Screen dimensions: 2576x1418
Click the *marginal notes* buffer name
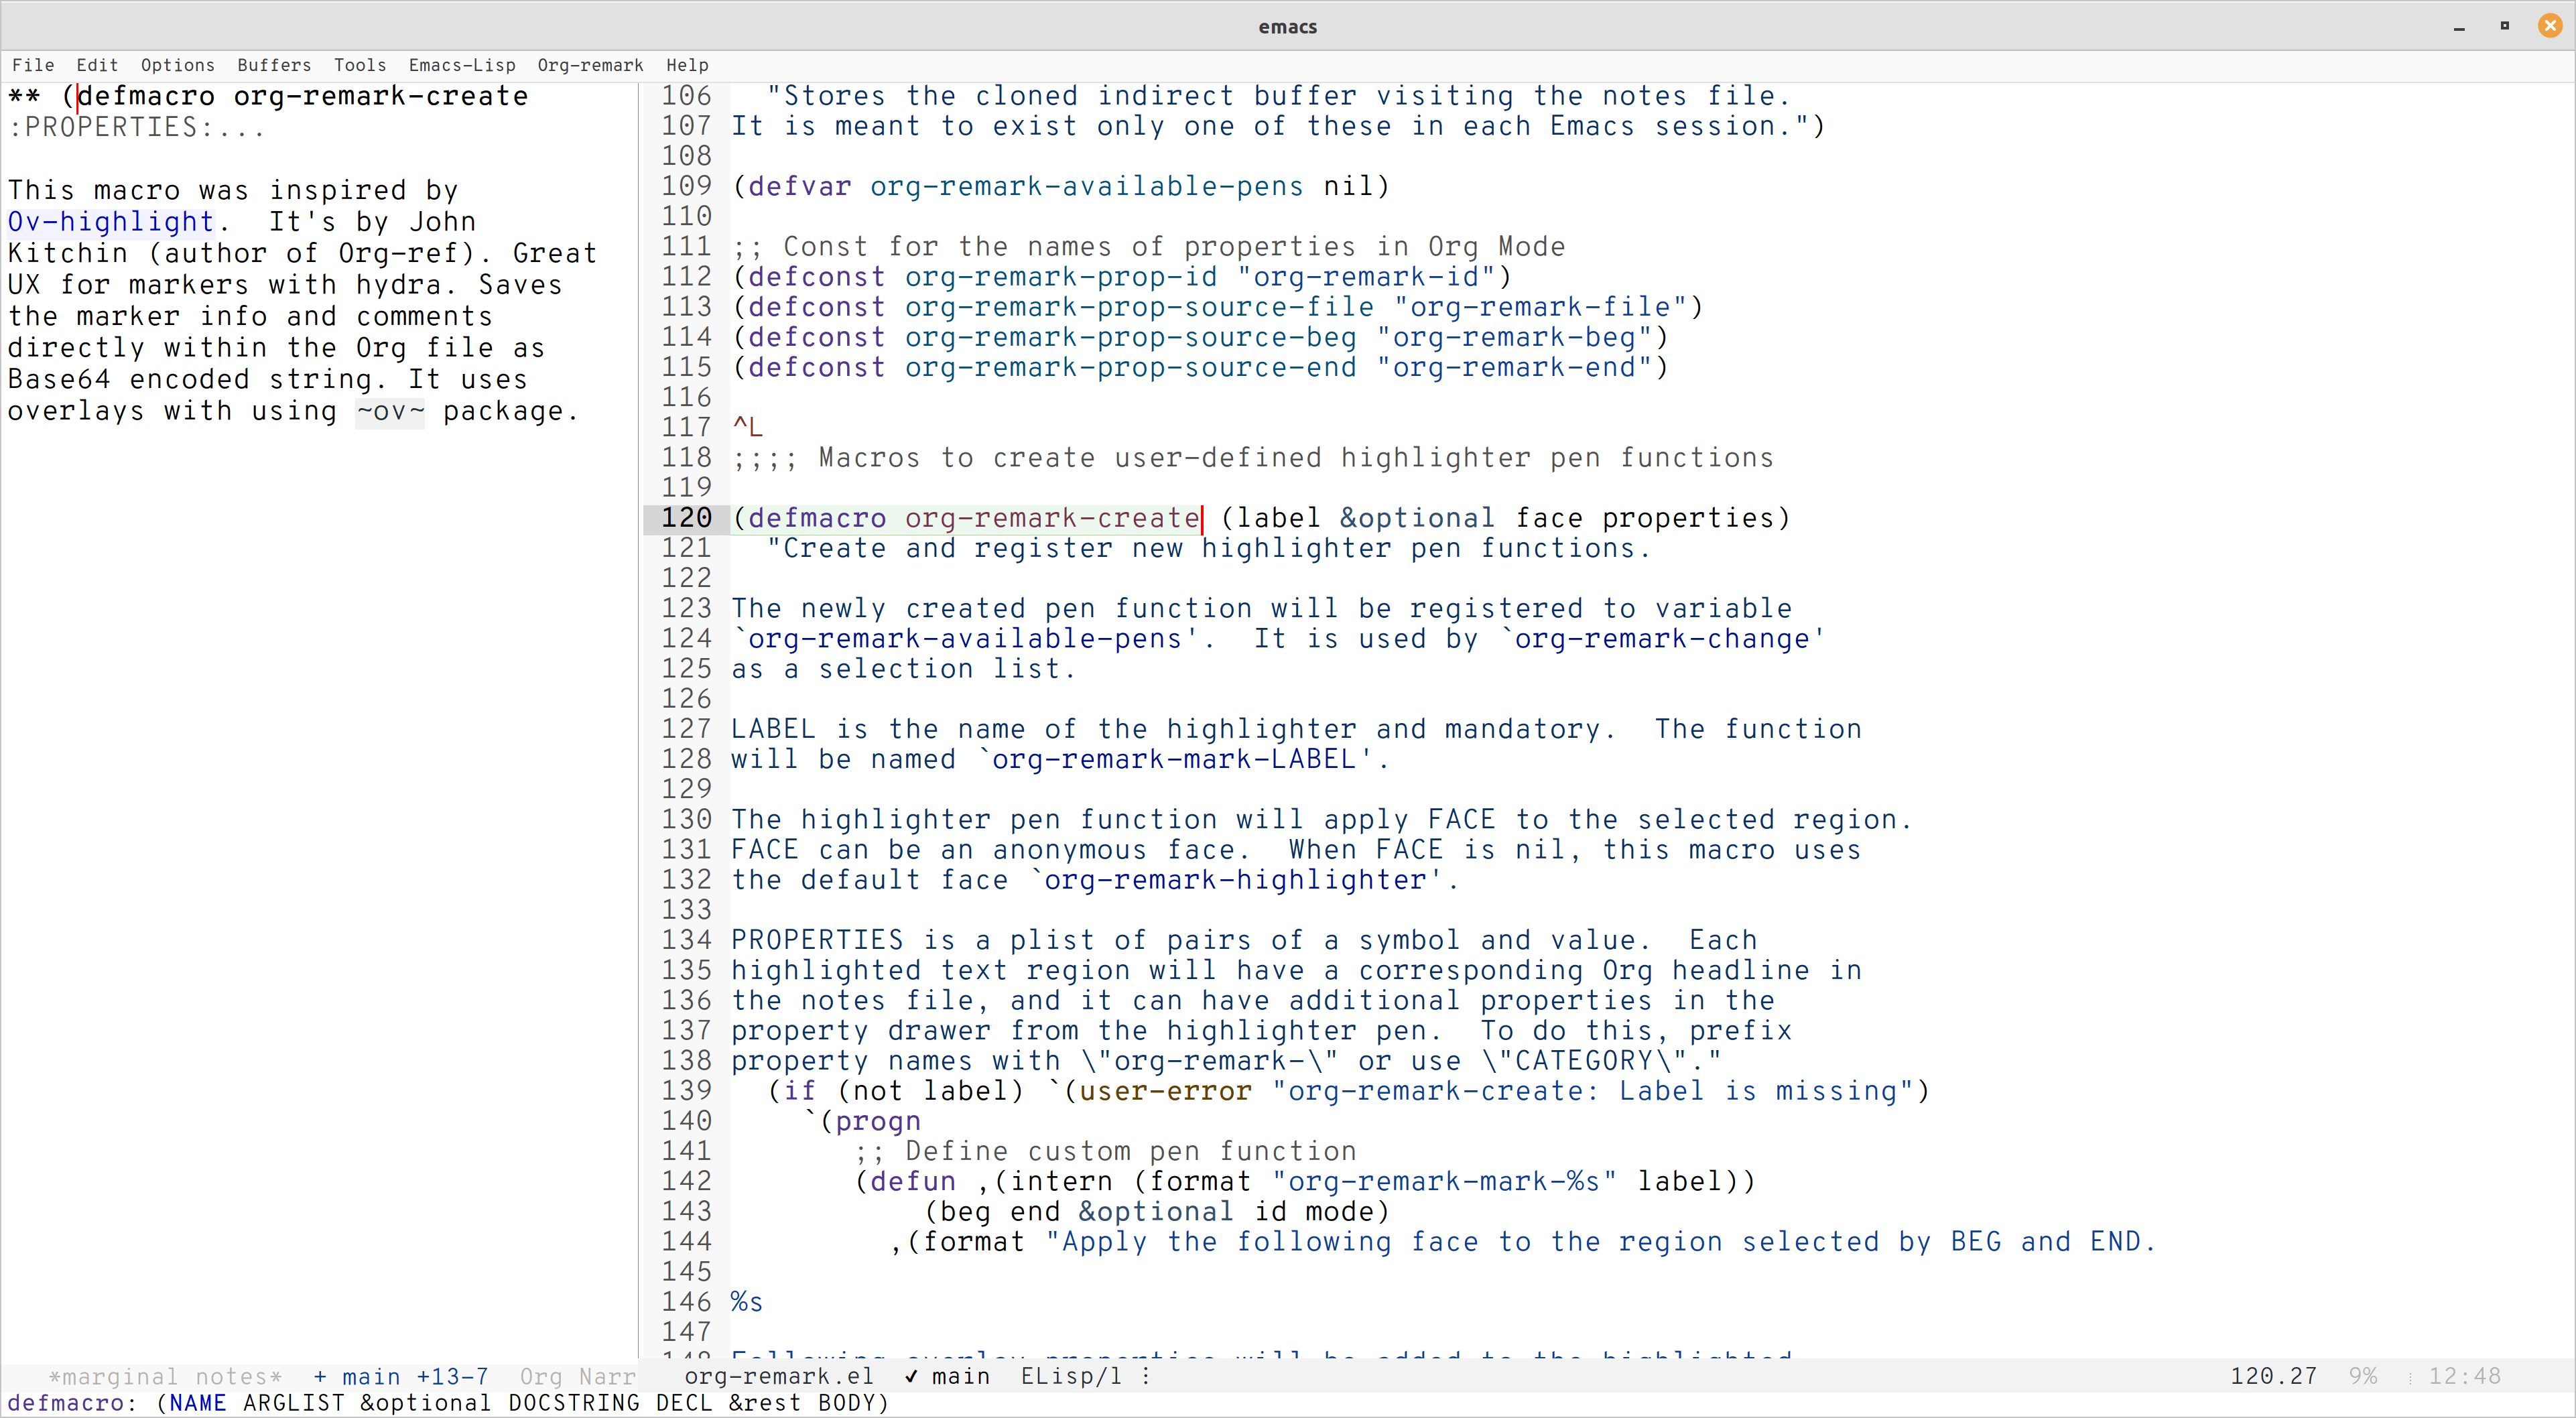[165, 1377]
